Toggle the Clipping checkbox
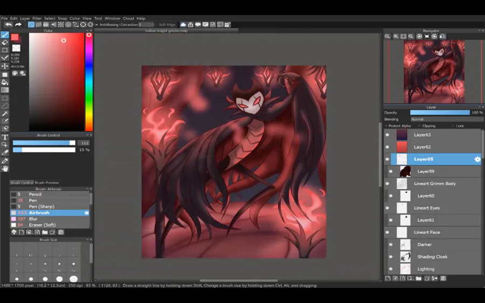The width and height of the screenshot is (485, 303). click(x=419, y=126)
